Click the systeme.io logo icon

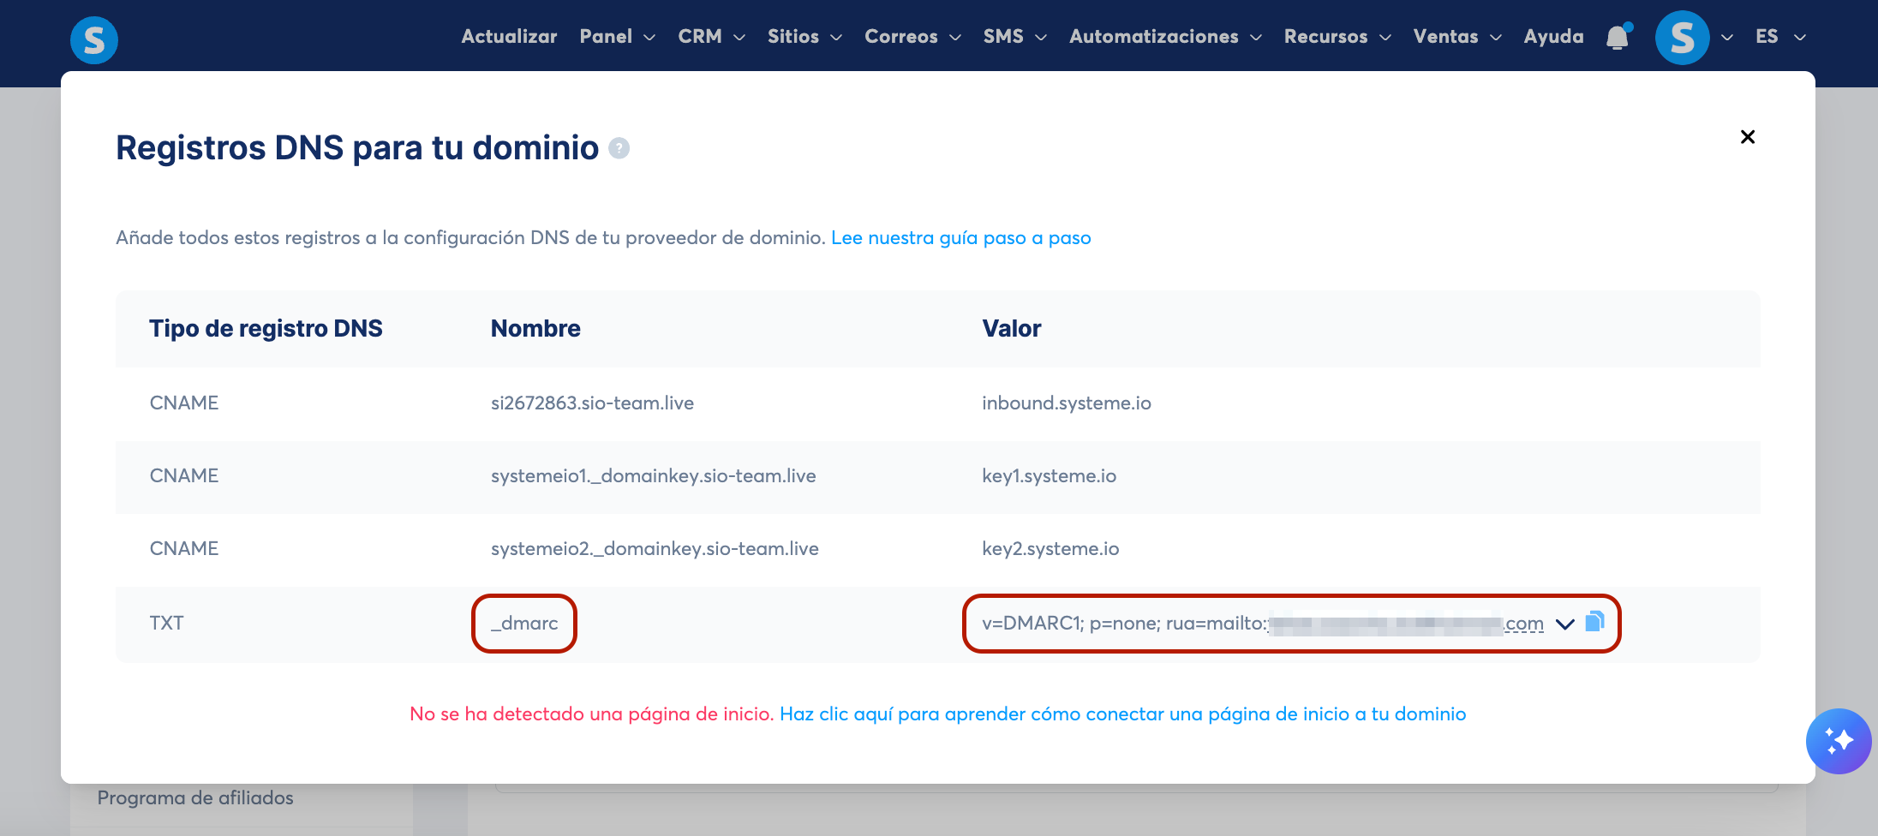94,39
